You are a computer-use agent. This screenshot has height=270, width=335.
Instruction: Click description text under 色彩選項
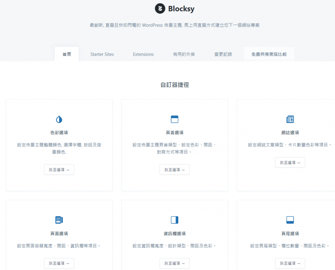(59, 148)
